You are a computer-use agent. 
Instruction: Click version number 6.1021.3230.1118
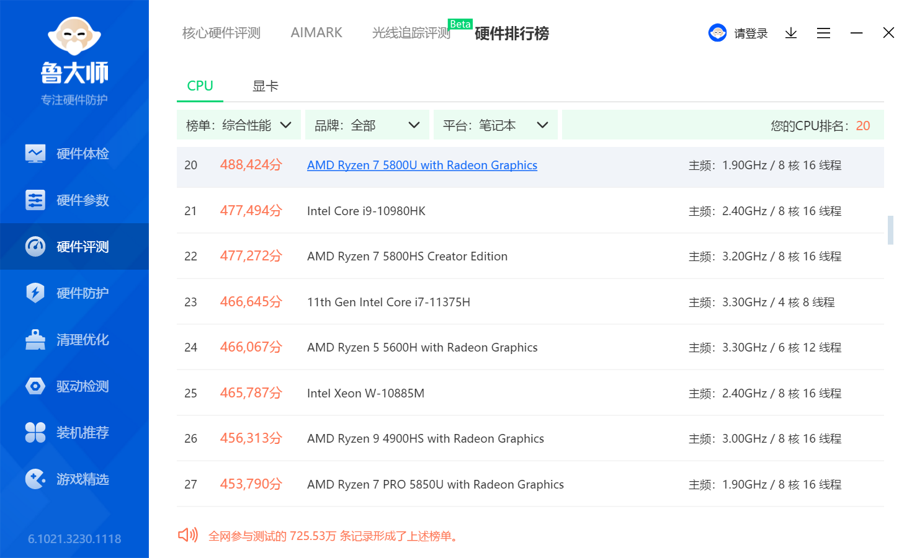(74, 539)
